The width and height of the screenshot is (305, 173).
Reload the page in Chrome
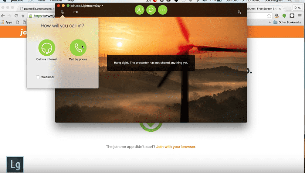[x=16, y=16]
